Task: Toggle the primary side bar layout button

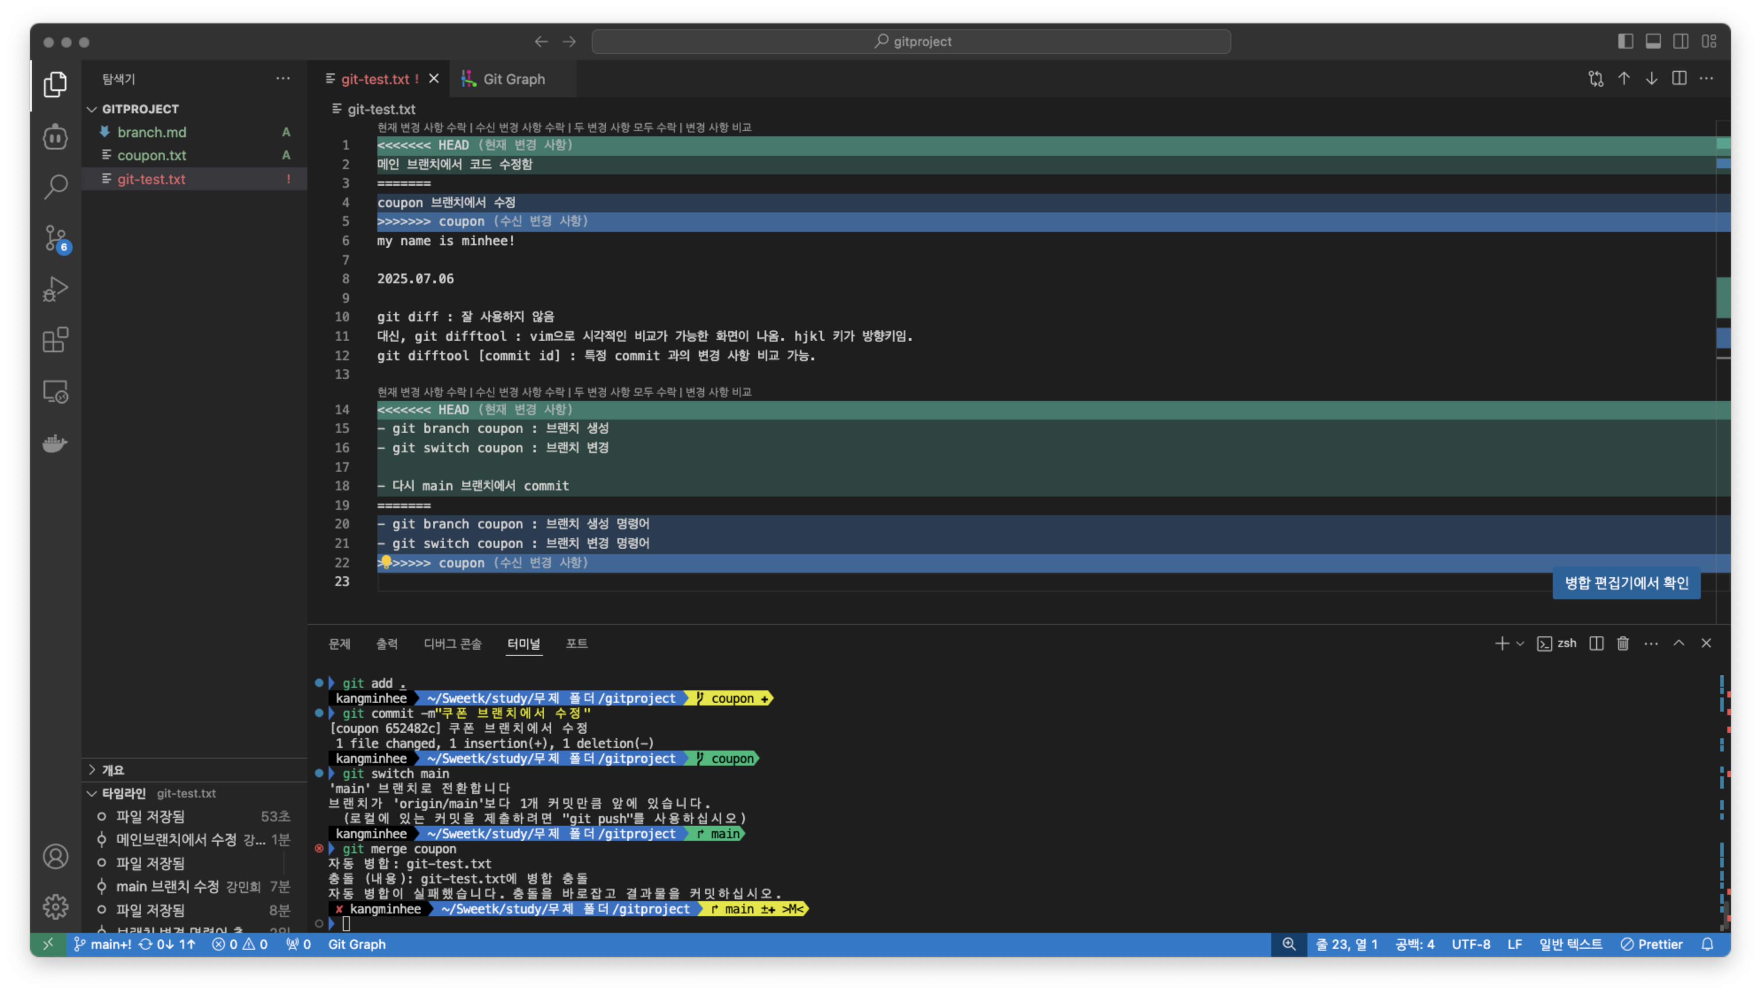Action: coord(1625,42)
